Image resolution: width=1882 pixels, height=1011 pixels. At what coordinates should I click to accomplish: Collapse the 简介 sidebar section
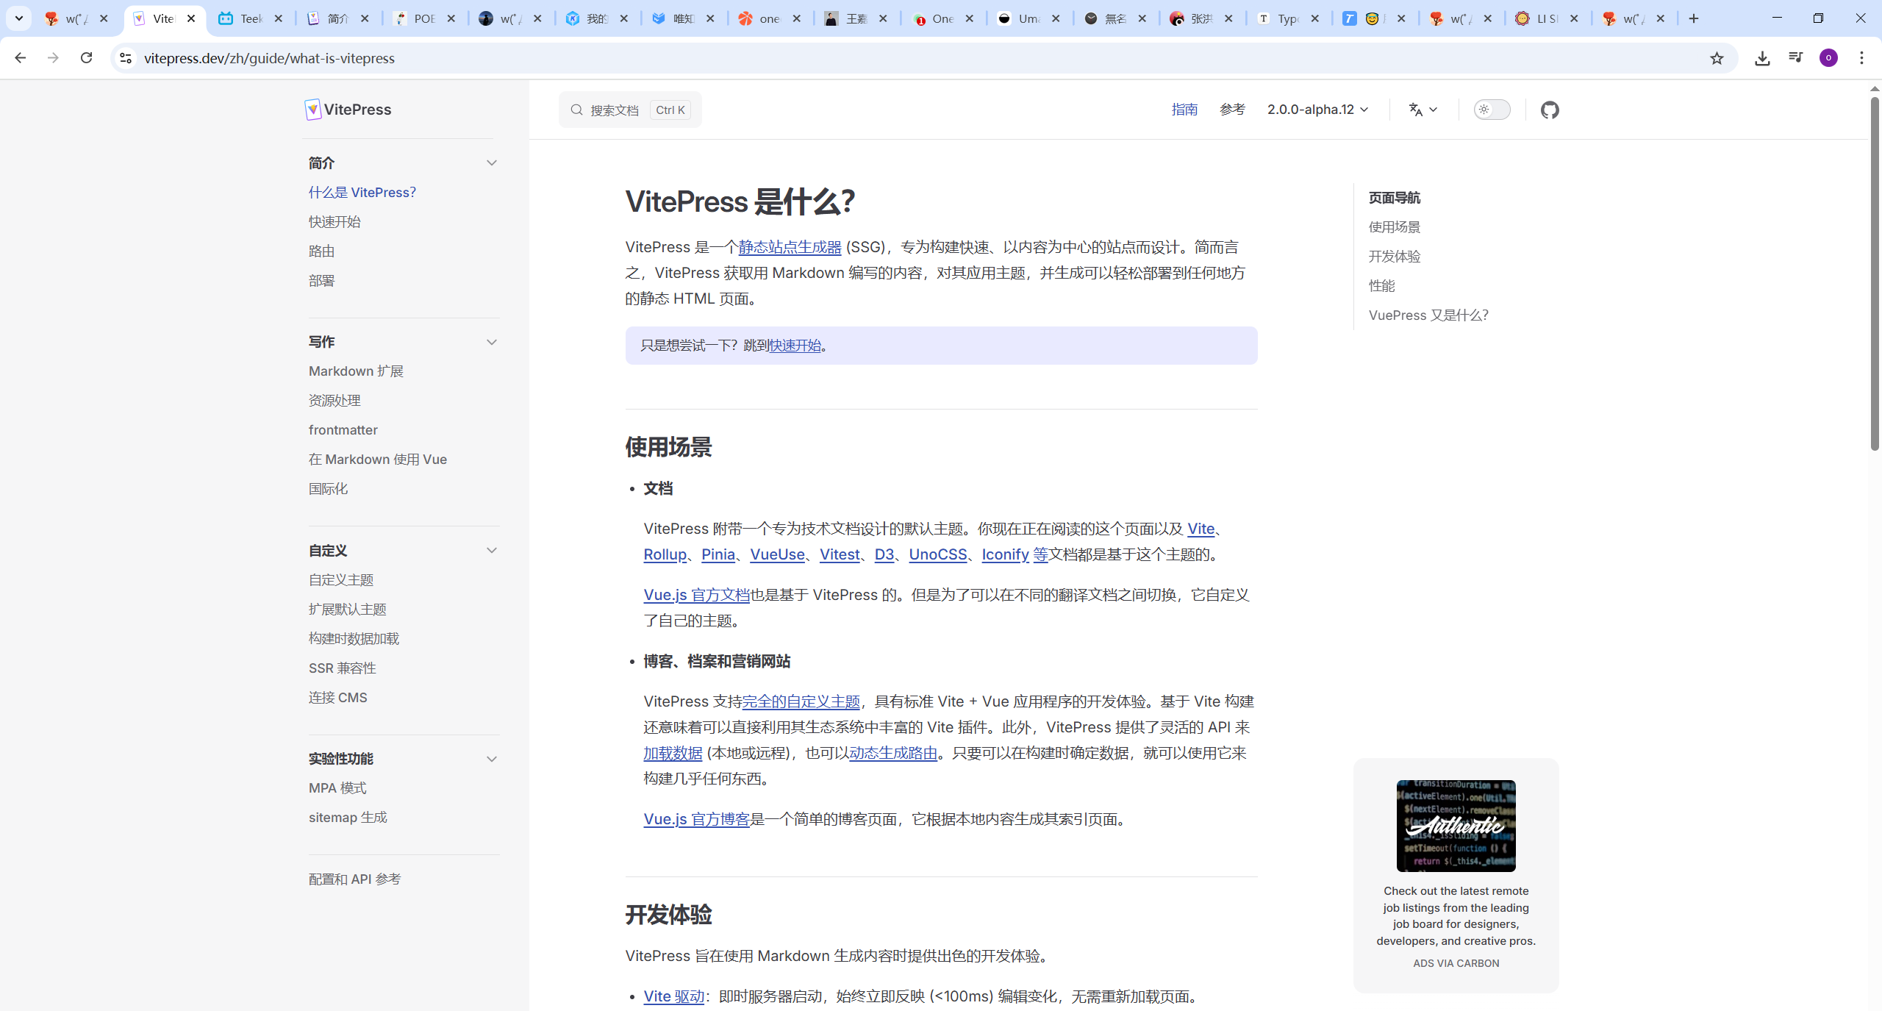(x=492, y=162)
